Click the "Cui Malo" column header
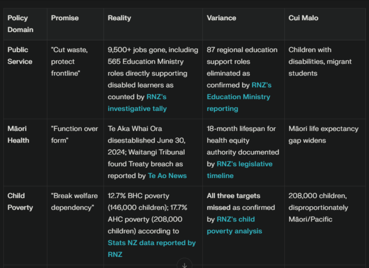The image size is (369, 268). tap(303, 18)
